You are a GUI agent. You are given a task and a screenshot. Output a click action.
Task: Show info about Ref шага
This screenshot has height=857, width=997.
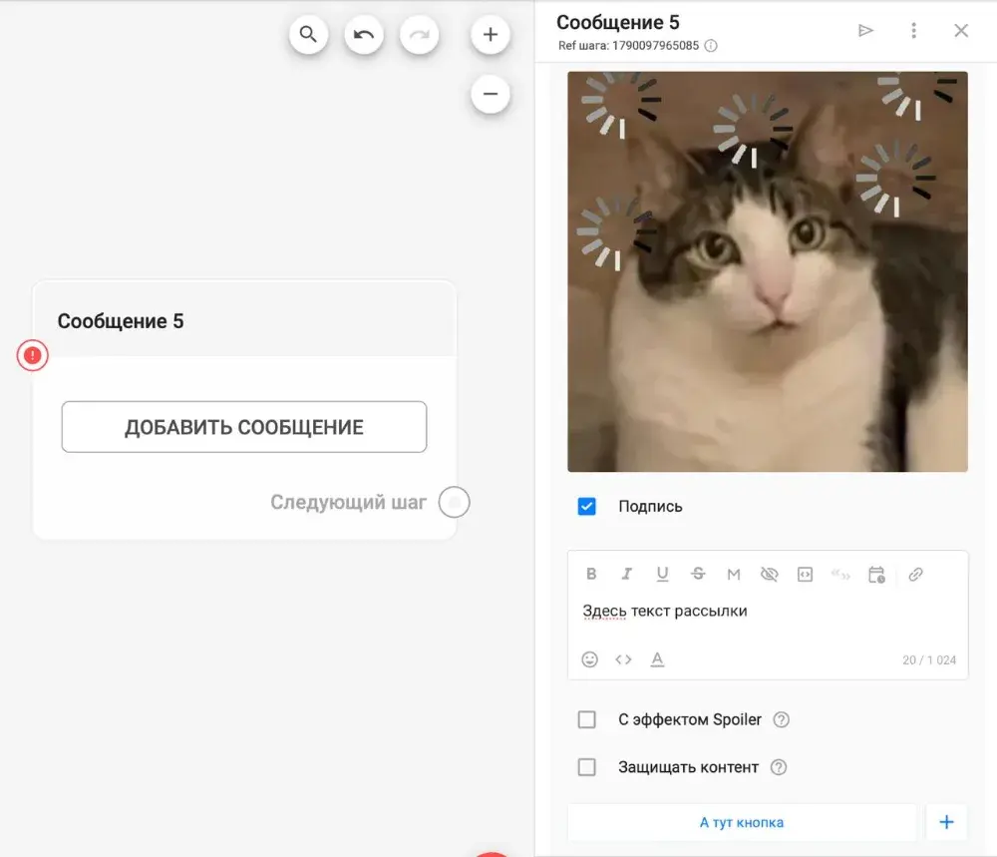click(x=711, y=46)
